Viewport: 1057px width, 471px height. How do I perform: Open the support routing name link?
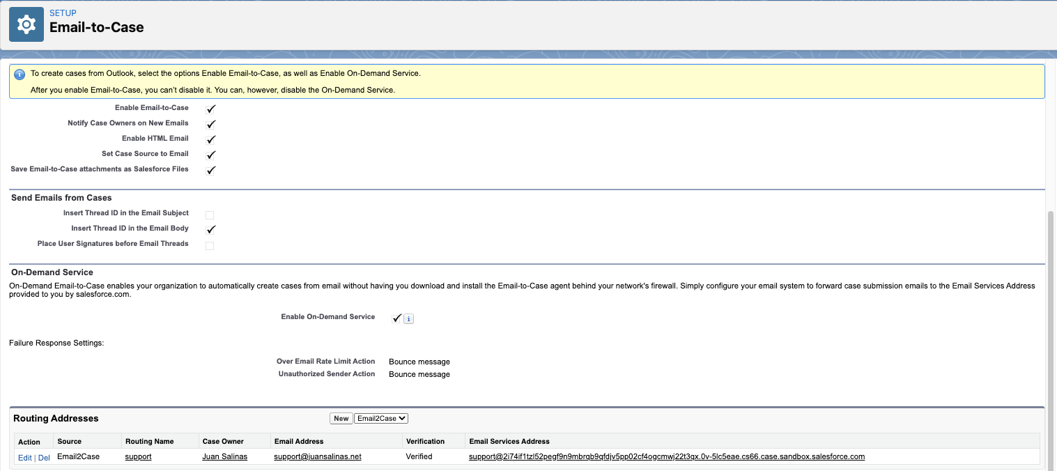click(138, 457)
